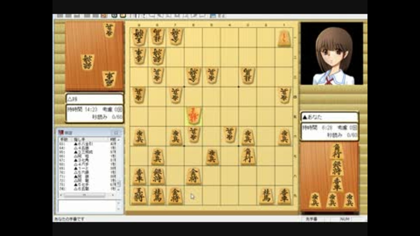Click the opponent knight on 3三
This screenshot has height=236, width=420.
[x=248, y=75]
